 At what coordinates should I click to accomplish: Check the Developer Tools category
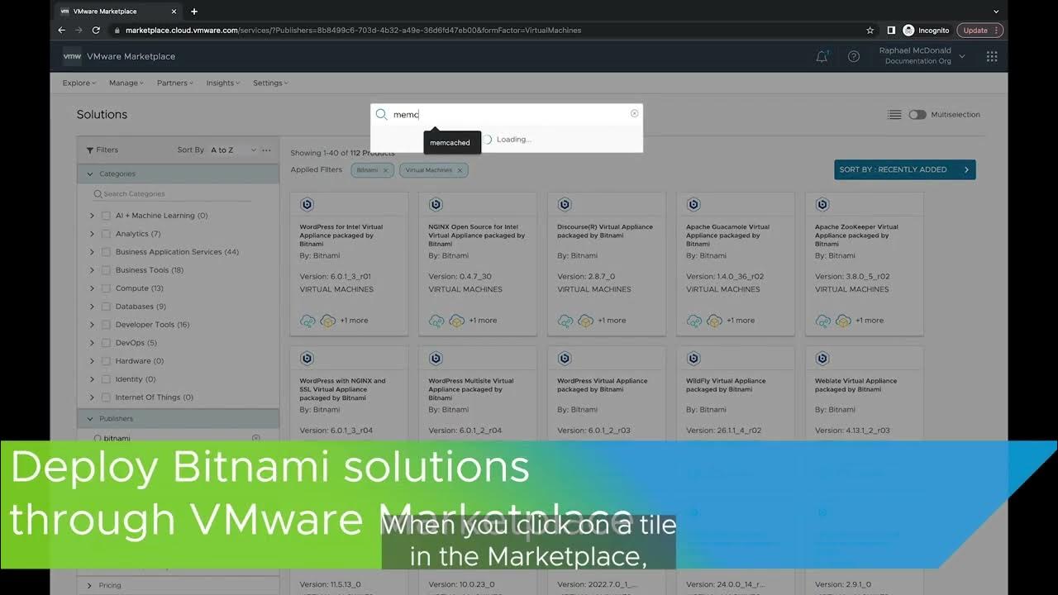coord(106,325)
